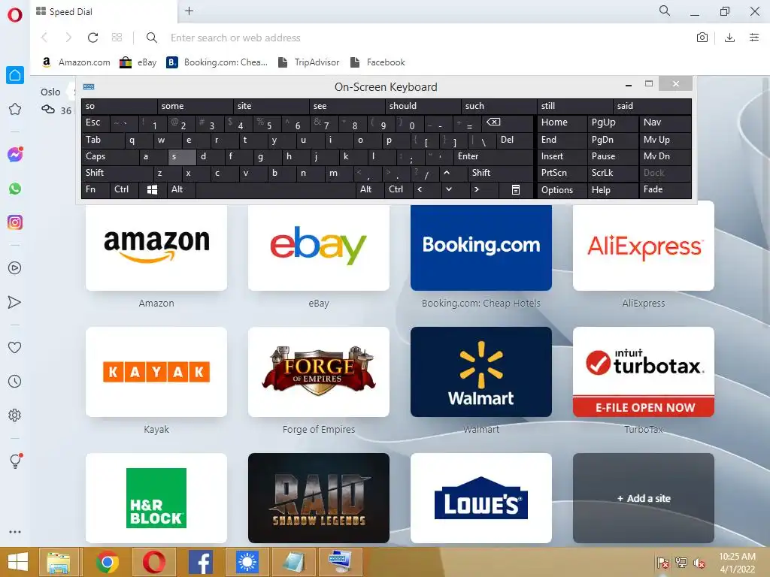Search tabs with the magnifier in the title bar

(665, 11)
